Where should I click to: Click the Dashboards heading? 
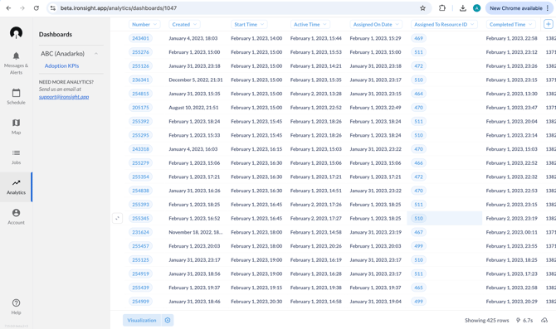(x=56, y=34)
